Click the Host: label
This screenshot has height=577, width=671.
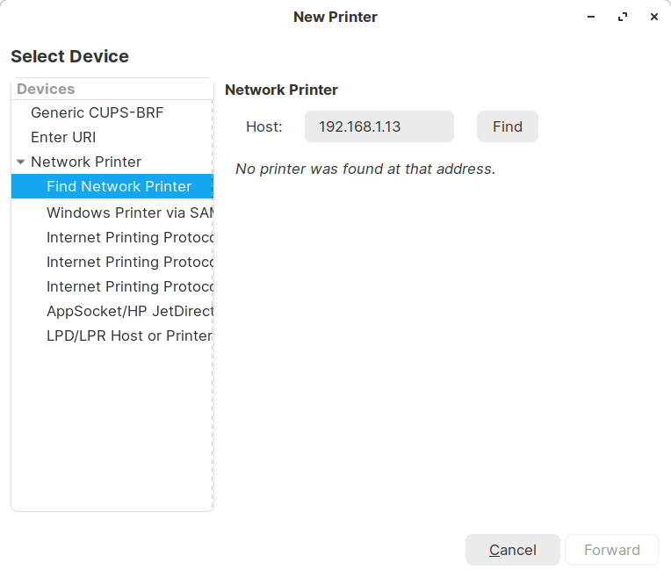263,126
